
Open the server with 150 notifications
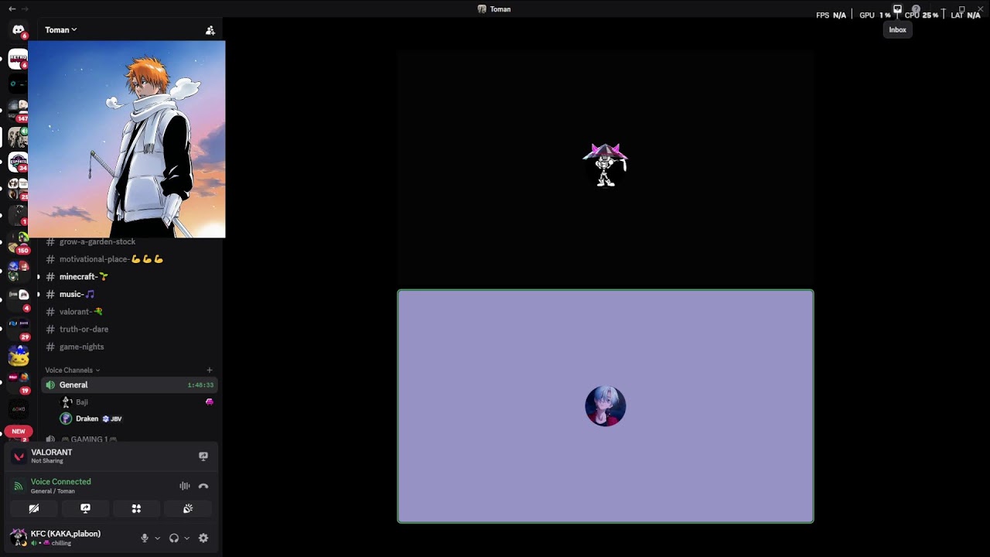point(18,242)
